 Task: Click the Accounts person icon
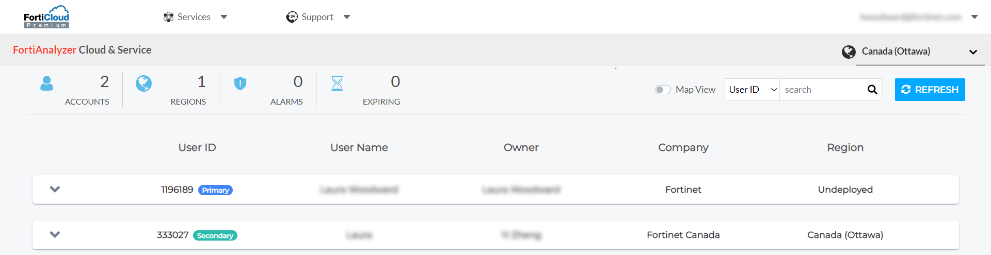pos(46,83)
